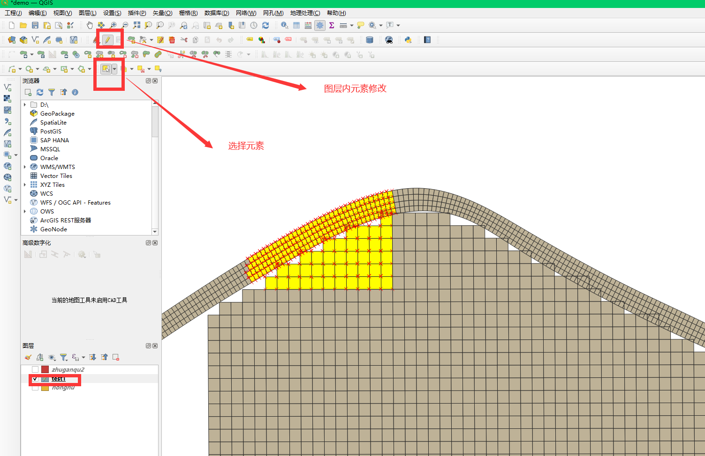Toggle editing with the pencil icon
This screenshot has width=705, height=456.
pos(107,40)
